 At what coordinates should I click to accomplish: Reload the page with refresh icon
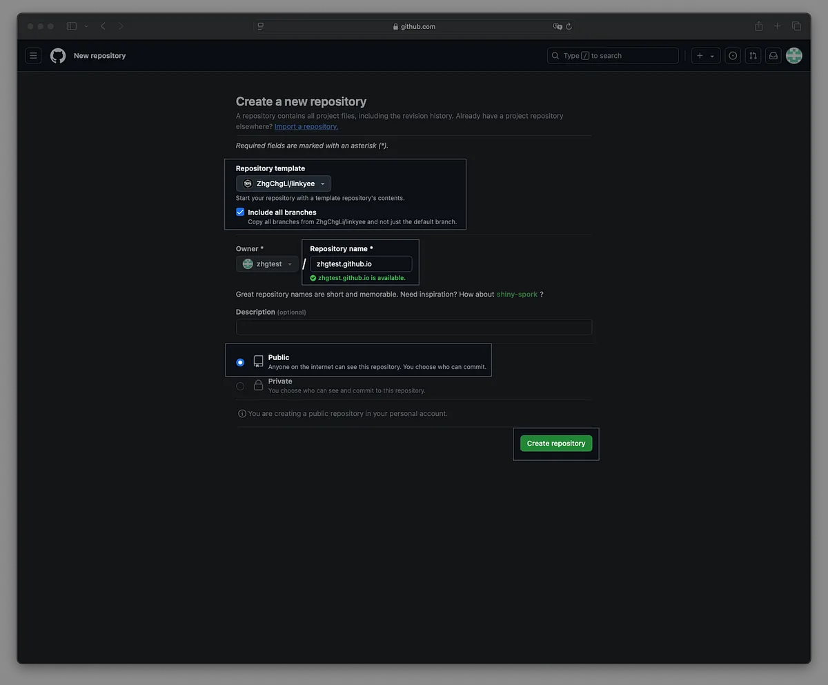[x=569, y=27]
